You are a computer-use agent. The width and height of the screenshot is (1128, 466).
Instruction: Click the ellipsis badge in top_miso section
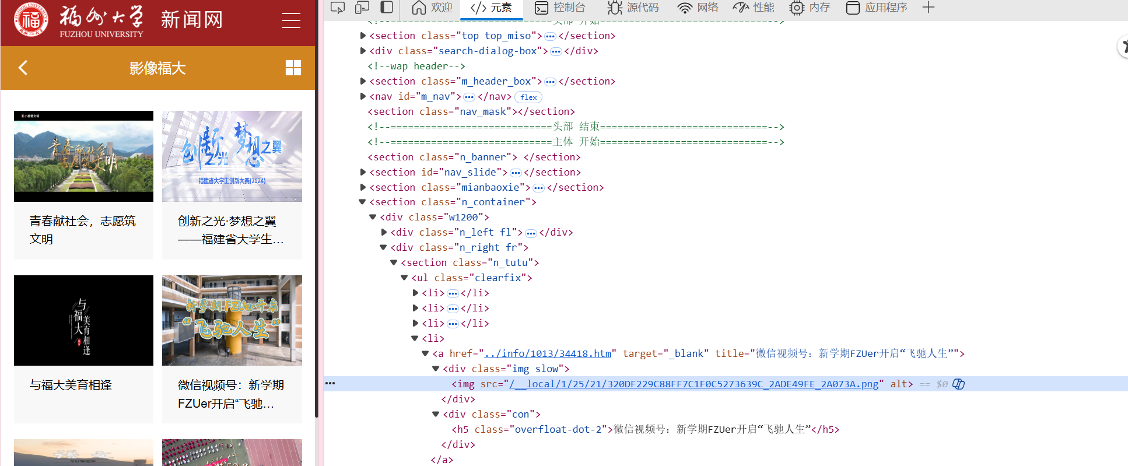click(x=550, y=36)
